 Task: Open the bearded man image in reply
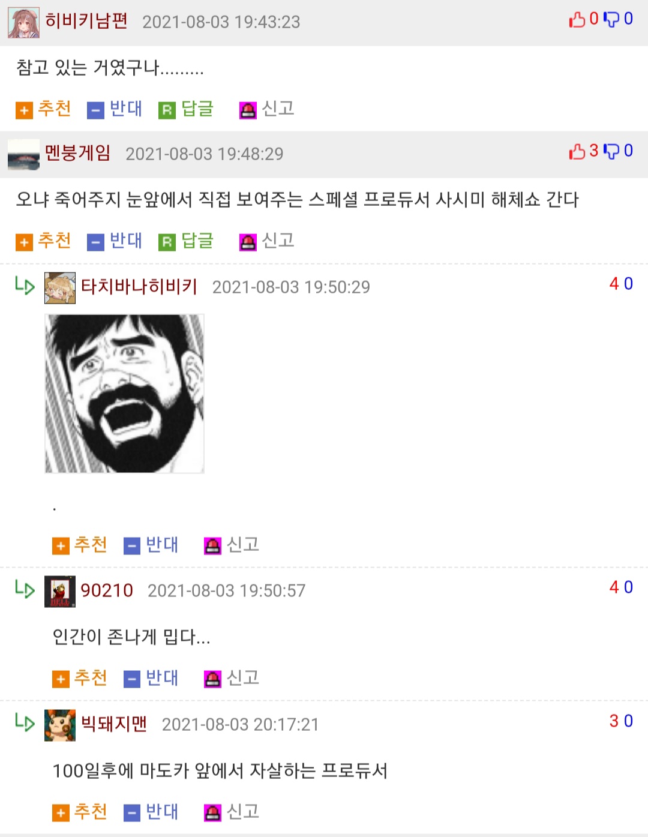point(125,394)
